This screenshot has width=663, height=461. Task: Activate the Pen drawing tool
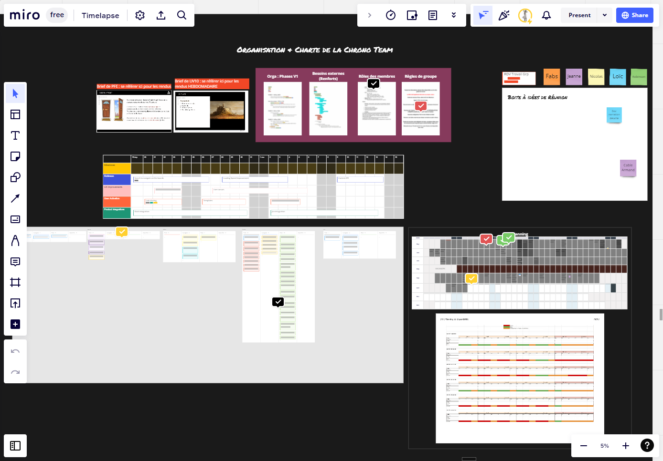click(x=15, y=240)
